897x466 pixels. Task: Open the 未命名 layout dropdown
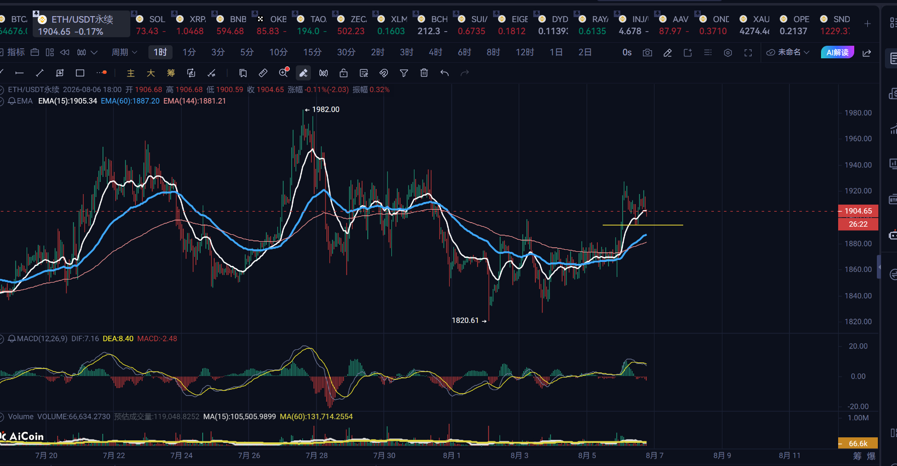pyautogui.click(x=788, y=52)
